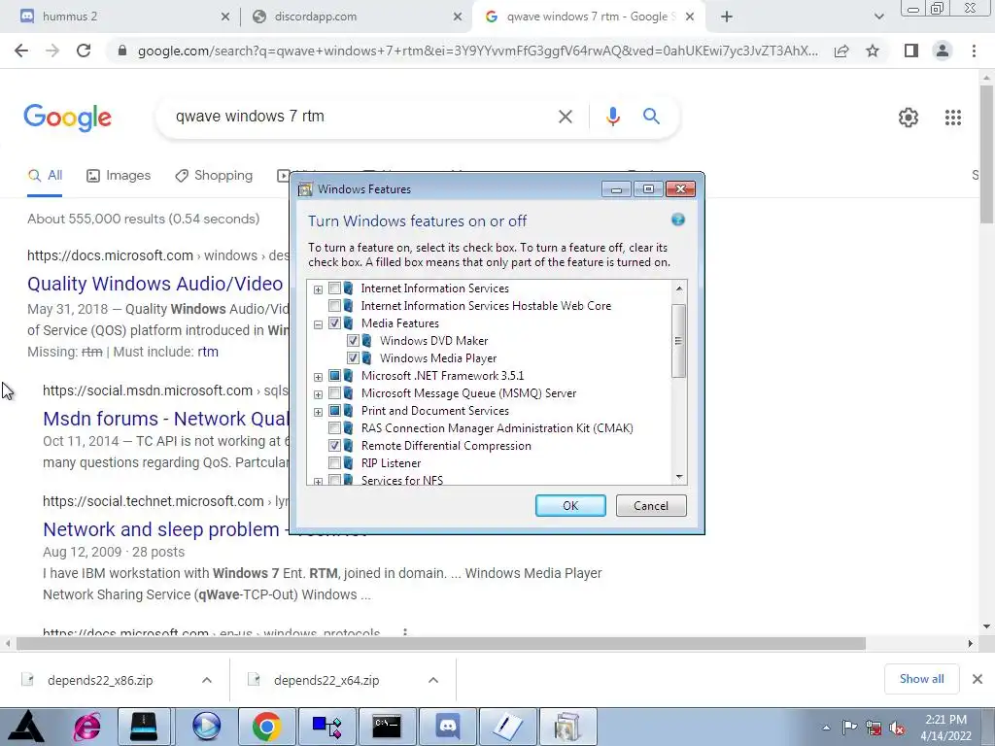The height and width of the screenshot is (746, 995).
Task: Check RAS Connection Manager Administration Kit
Action: click(x=334, y=428)
